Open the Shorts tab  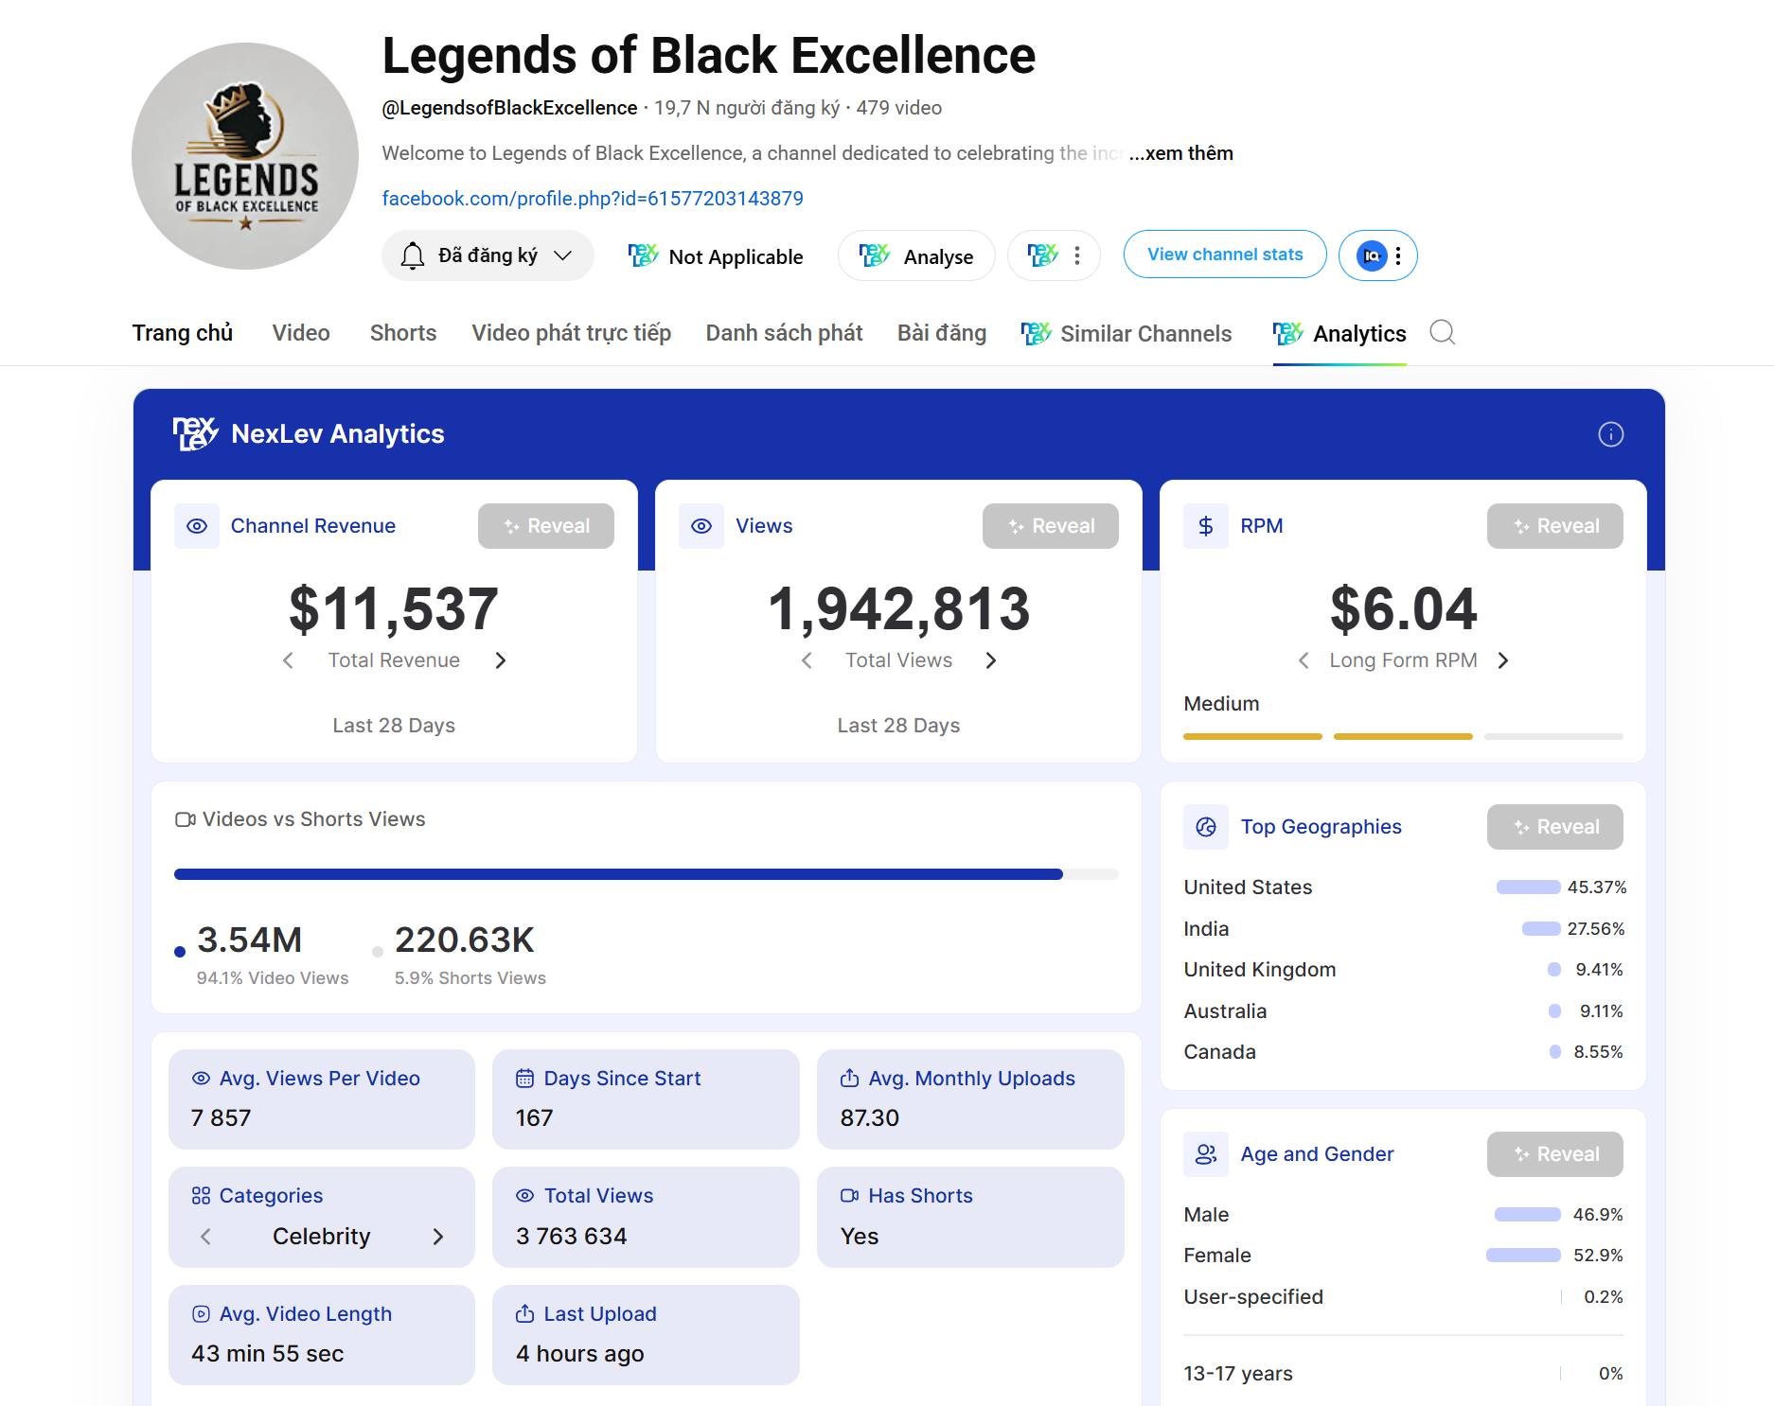click(402, 333)
